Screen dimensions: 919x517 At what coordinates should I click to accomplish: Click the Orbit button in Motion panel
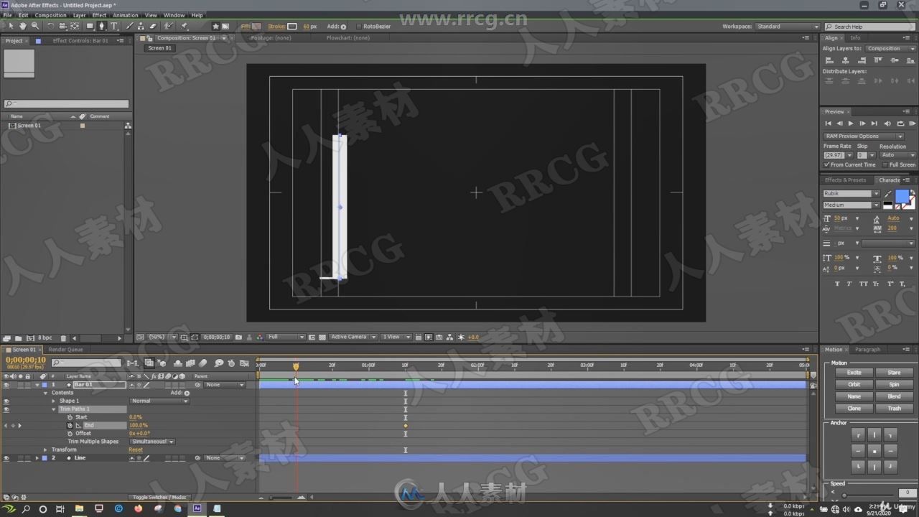(x=854, y=384)
